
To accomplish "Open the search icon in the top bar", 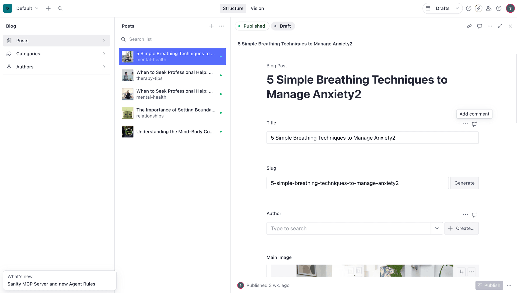I will click(60, 8).
